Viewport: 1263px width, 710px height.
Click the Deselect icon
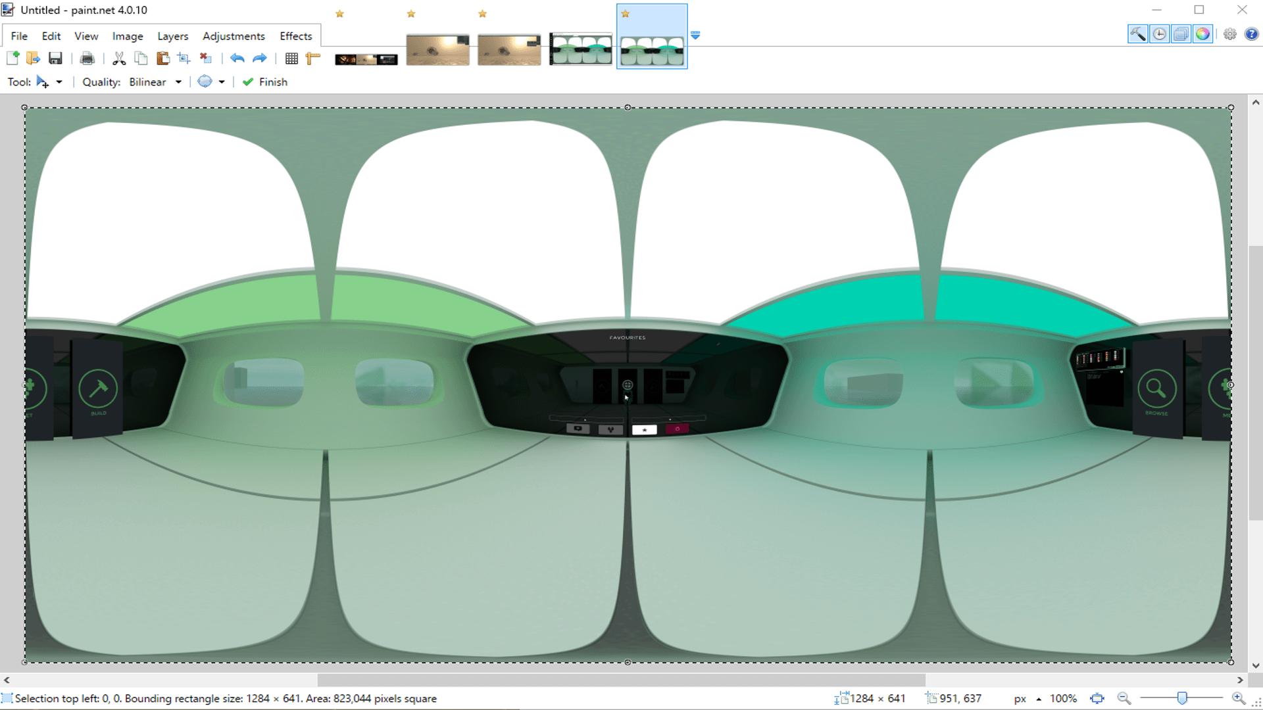point(206,59)
